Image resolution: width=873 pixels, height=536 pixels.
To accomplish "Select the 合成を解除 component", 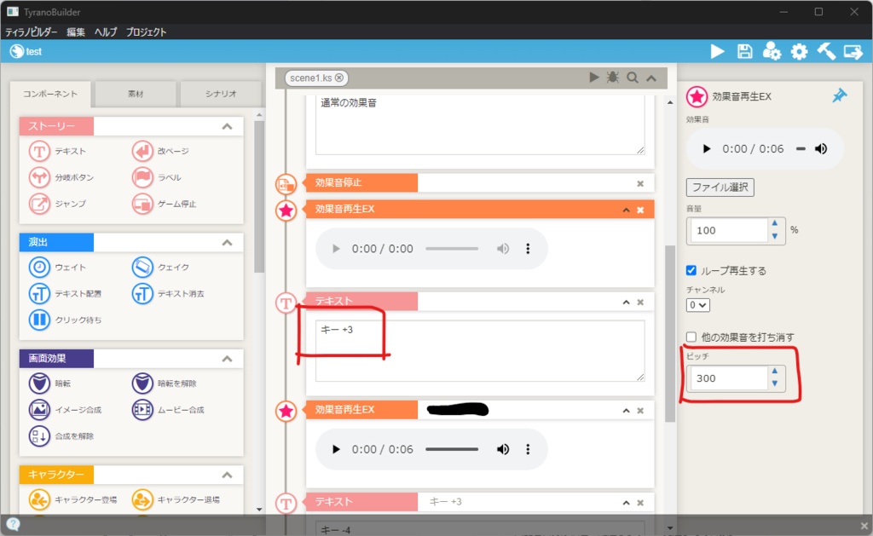I will pyautogui.click(x=61, y=436).
